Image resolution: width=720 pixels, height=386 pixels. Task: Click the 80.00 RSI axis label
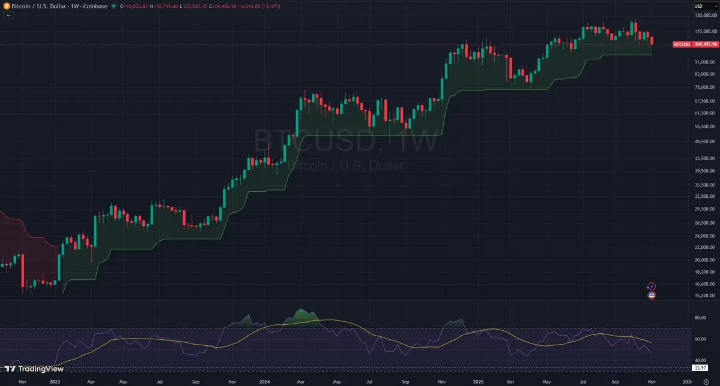(x=700, y=318)
